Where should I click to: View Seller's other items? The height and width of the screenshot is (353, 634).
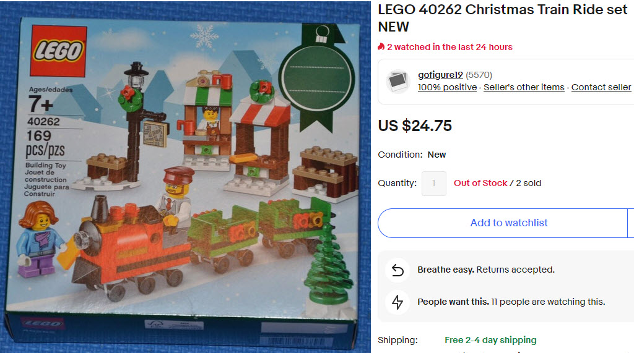click(524, 87)
